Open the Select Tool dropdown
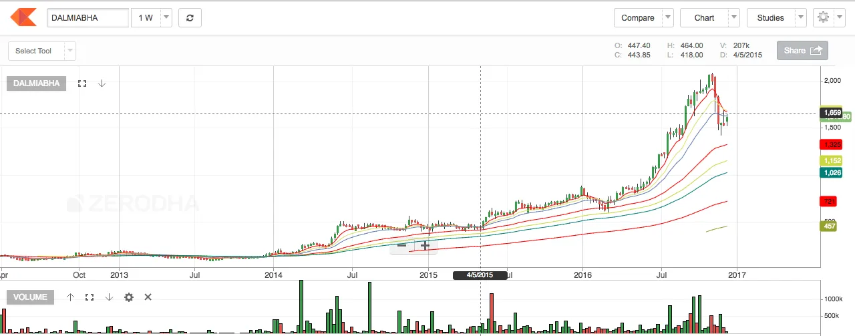 tap(41, 51)
